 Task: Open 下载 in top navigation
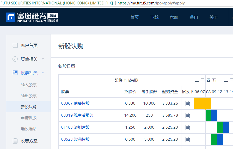point(154,17)
